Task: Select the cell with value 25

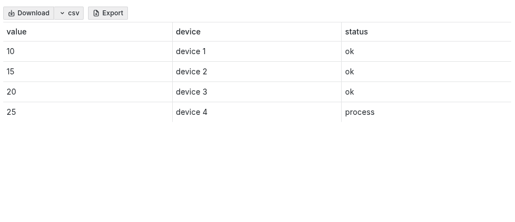Action: coord(11,112)
